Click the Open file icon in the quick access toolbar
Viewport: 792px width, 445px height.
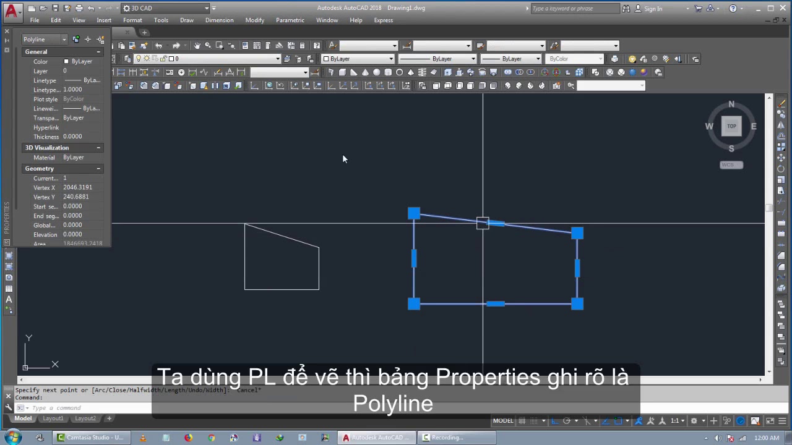click(x=43, y=8)
